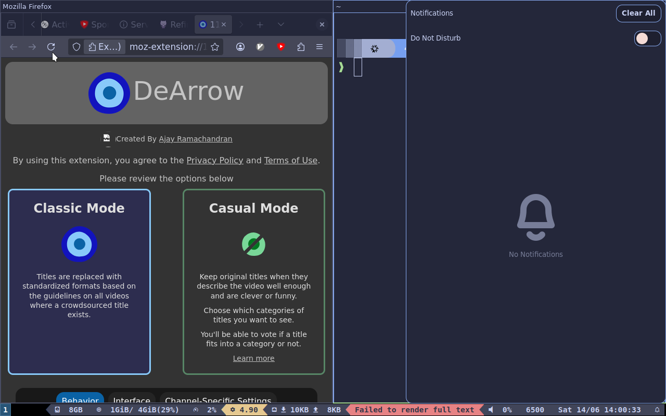Open the Extensions puzzle-piece menu
This screenshot has width=666, height=416.
click(x=301, y=47)
